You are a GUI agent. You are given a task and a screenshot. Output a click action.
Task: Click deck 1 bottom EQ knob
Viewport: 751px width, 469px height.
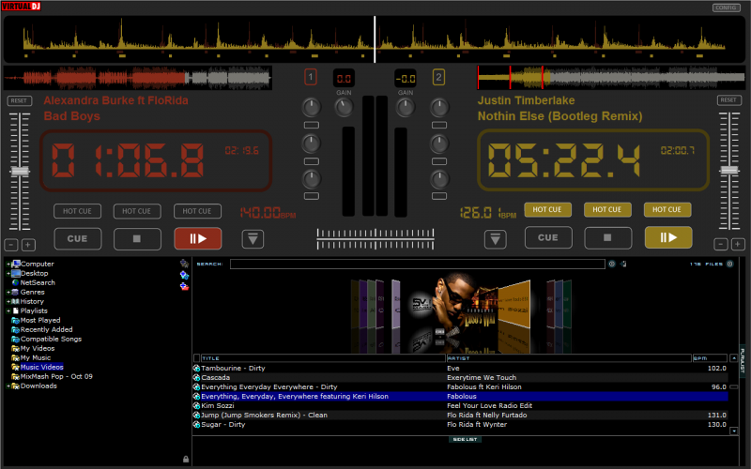[312, 179]
